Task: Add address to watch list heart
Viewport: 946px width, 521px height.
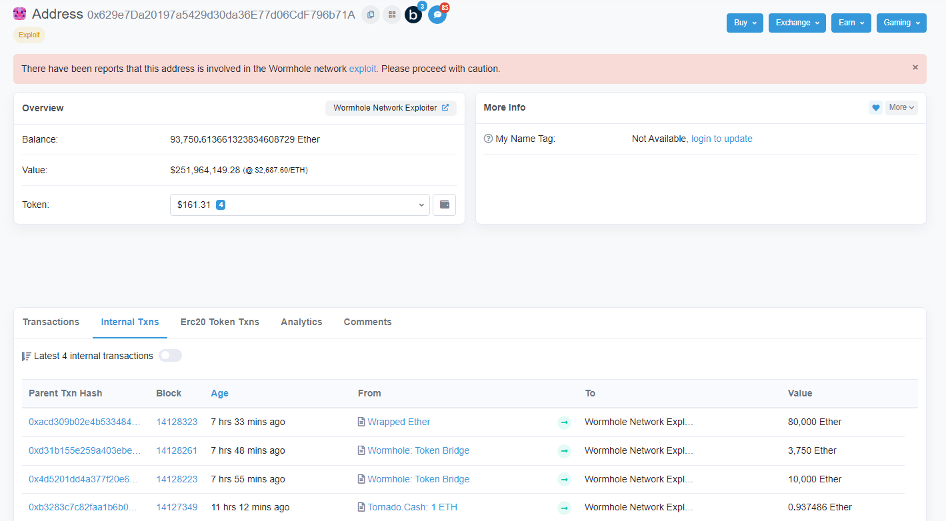Action: coord(875,107)
